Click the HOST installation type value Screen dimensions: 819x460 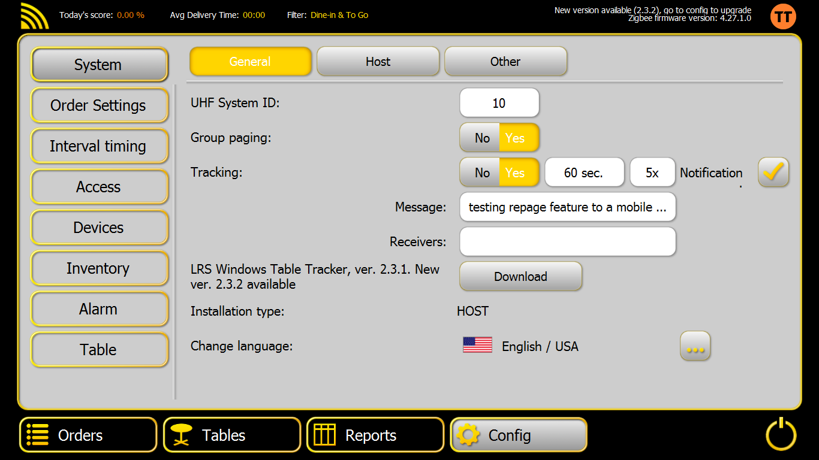pyautogui.click(x=472, y=311)
